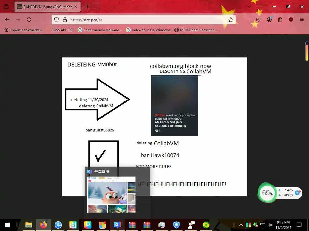309x231 pixels.
Task: Open Index of /ISOs/Windows bookmark
Action: 148,30
